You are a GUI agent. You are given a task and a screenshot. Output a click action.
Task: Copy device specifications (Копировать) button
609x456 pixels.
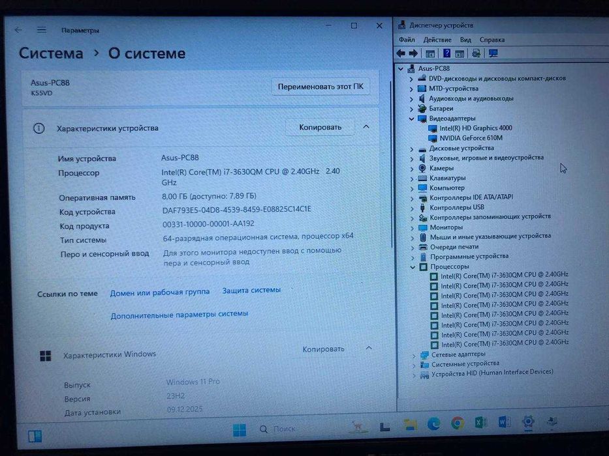click(x=320, y=127)
